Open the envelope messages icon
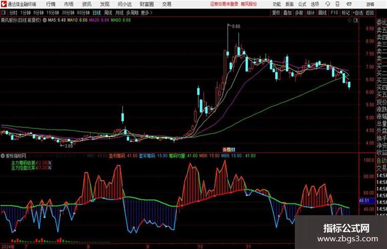This screenshot has width=387, height=249. tap(349, 4)
